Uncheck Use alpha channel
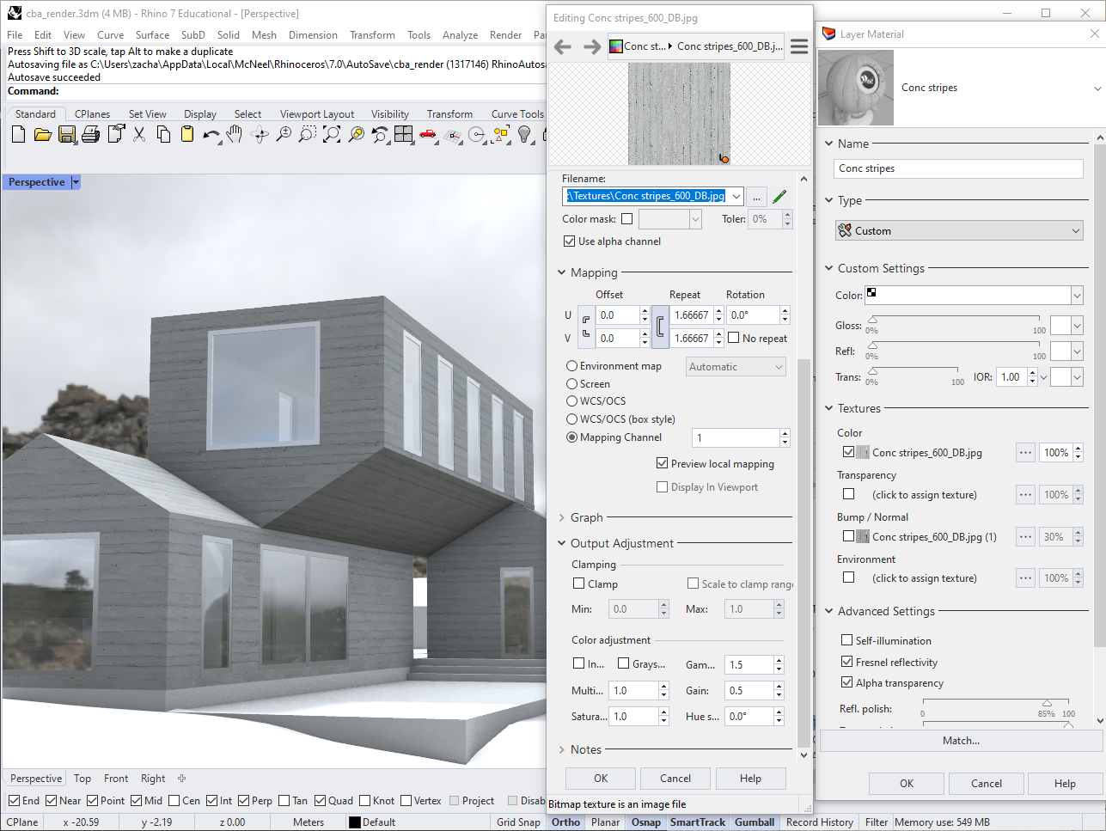The image size is (1106, 831). (569, 241)
